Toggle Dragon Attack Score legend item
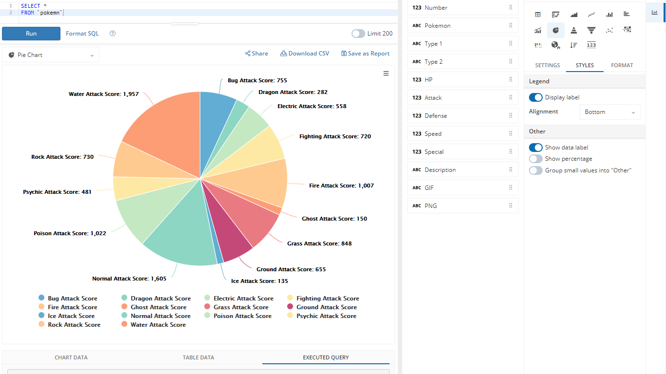666x374 pixels. 156,299
